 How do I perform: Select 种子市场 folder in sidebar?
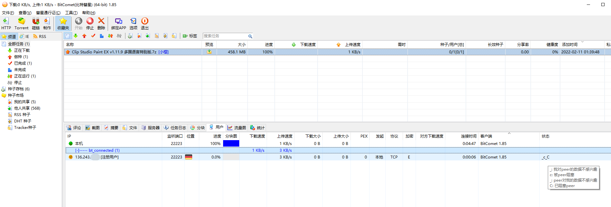pyautogui.click(x=15, y=95)
